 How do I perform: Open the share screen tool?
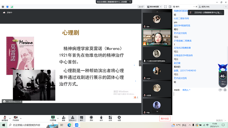pos(53,118)
